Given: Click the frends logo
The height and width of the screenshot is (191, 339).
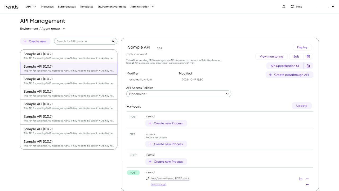Looking at the screenshot, I should (11, 7).
